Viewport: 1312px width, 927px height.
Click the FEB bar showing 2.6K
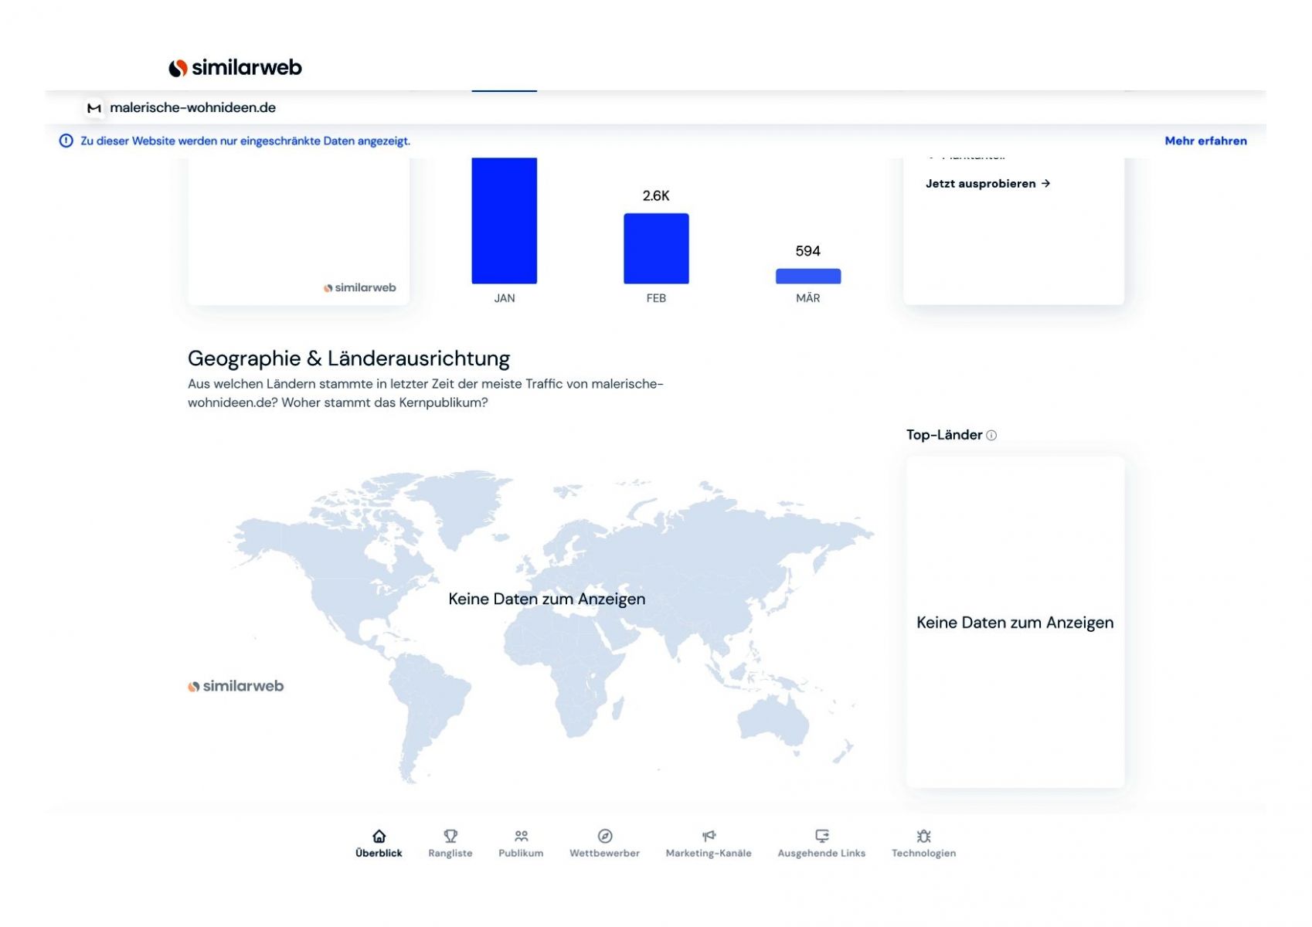[656, 249]
